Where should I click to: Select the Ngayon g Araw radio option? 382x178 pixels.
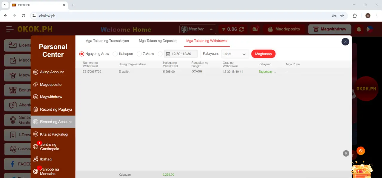click(81, 54)
